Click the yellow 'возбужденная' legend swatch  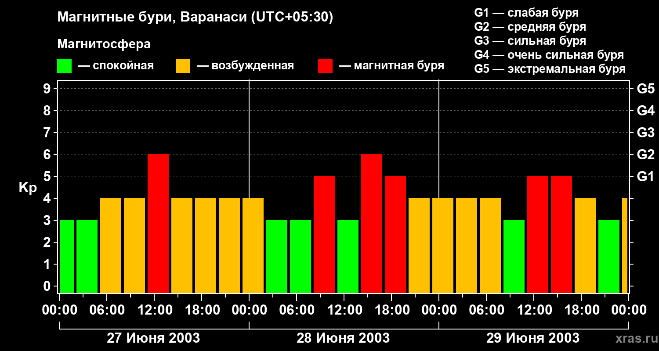[183, 66]
